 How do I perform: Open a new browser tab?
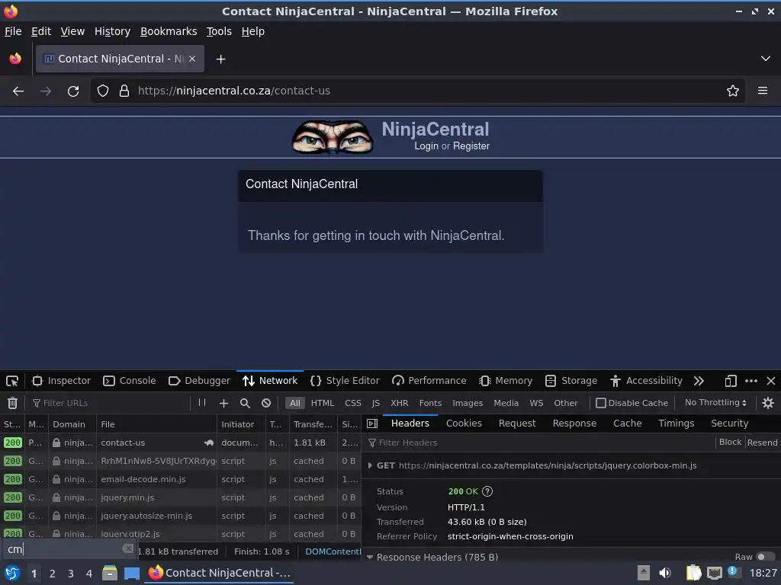point(220,59)
